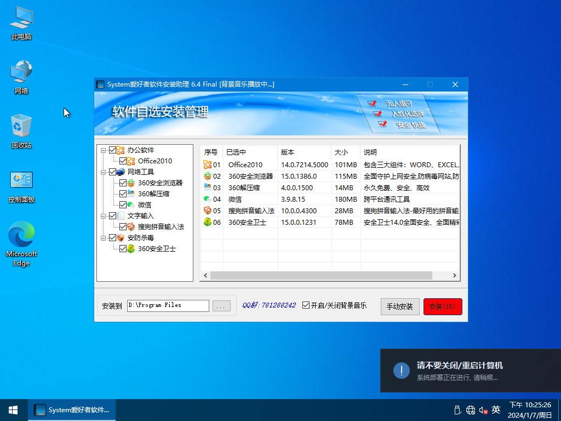Click the 360安全浏览器 icon in the tree
Screen dimensions: 561x421
click(131, 183)
